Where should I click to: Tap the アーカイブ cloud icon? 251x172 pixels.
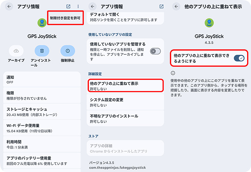[16, 51]
